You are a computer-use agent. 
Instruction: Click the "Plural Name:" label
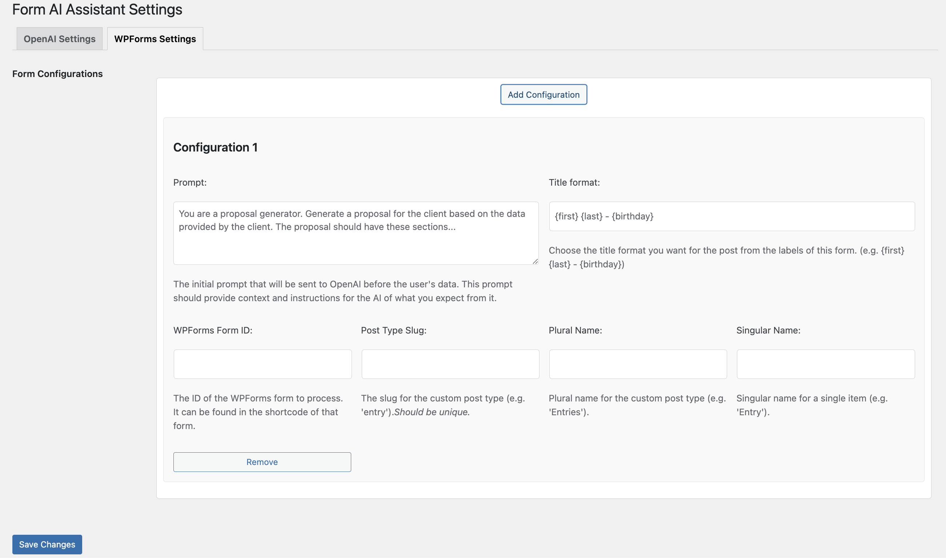575,330
